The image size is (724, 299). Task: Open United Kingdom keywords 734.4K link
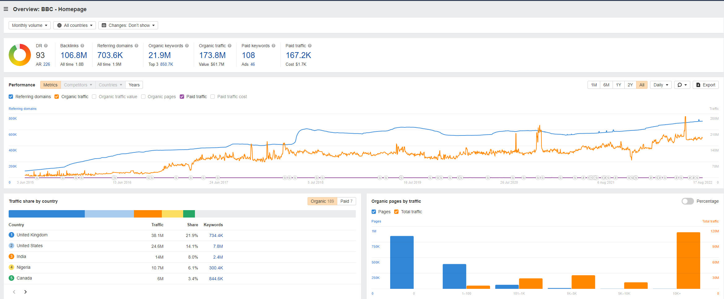[216, 235]
